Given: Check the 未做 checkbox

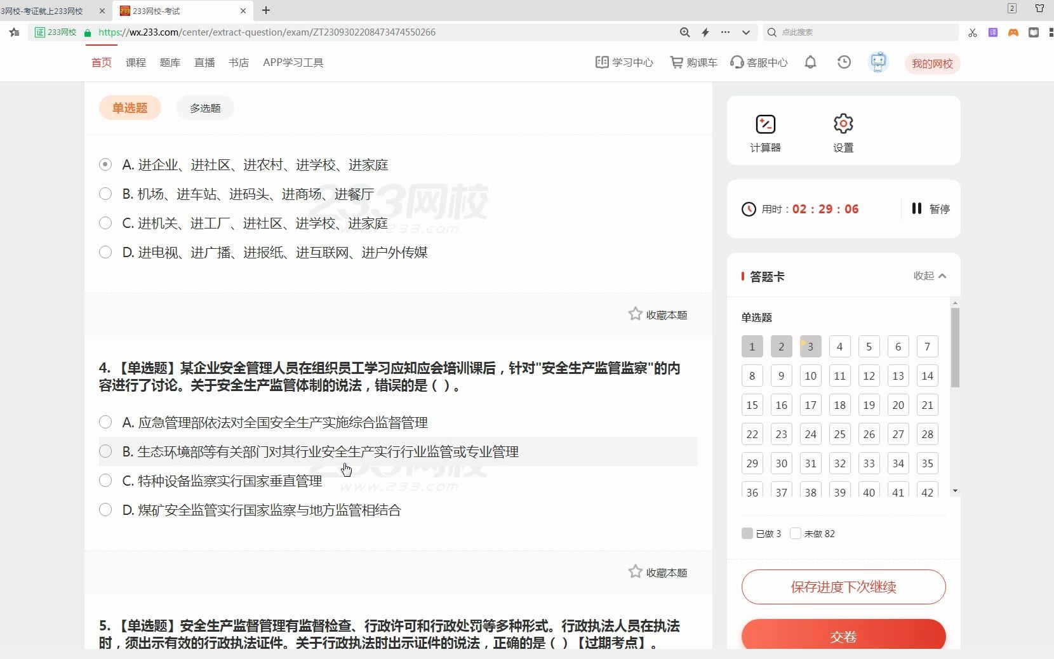Looking at the screenshot, I should coord(796,533).
